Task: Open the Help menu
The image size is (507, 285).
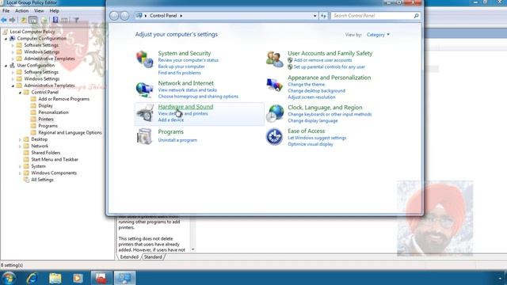Action: tap(54, 10)
